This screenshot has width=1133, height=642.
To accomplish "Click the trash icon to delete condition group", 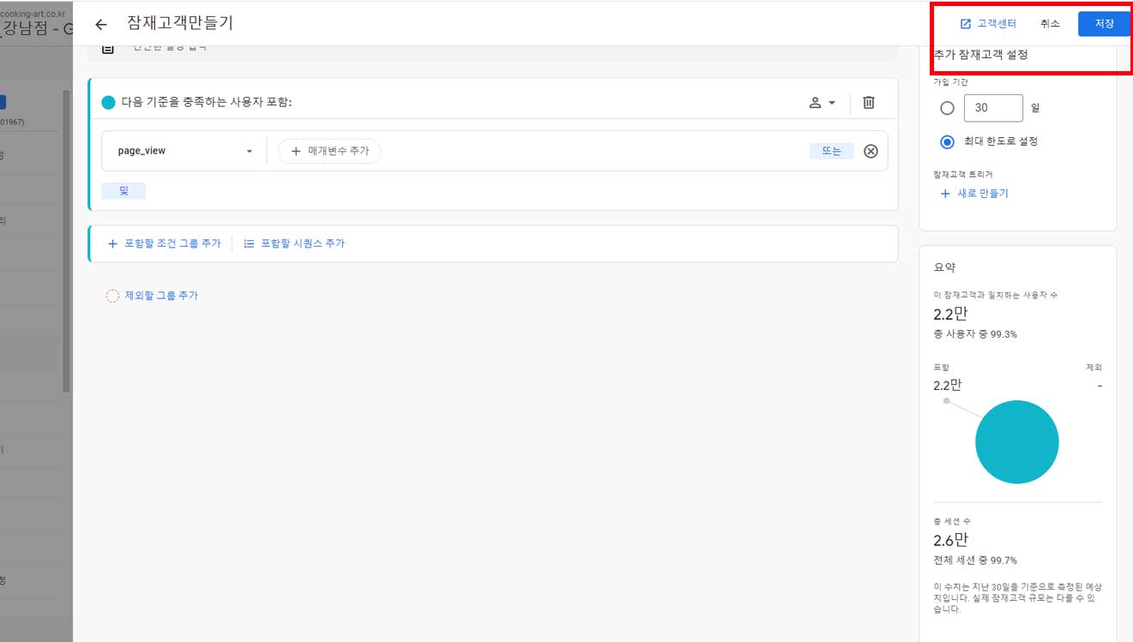I will tap(869, 102).
